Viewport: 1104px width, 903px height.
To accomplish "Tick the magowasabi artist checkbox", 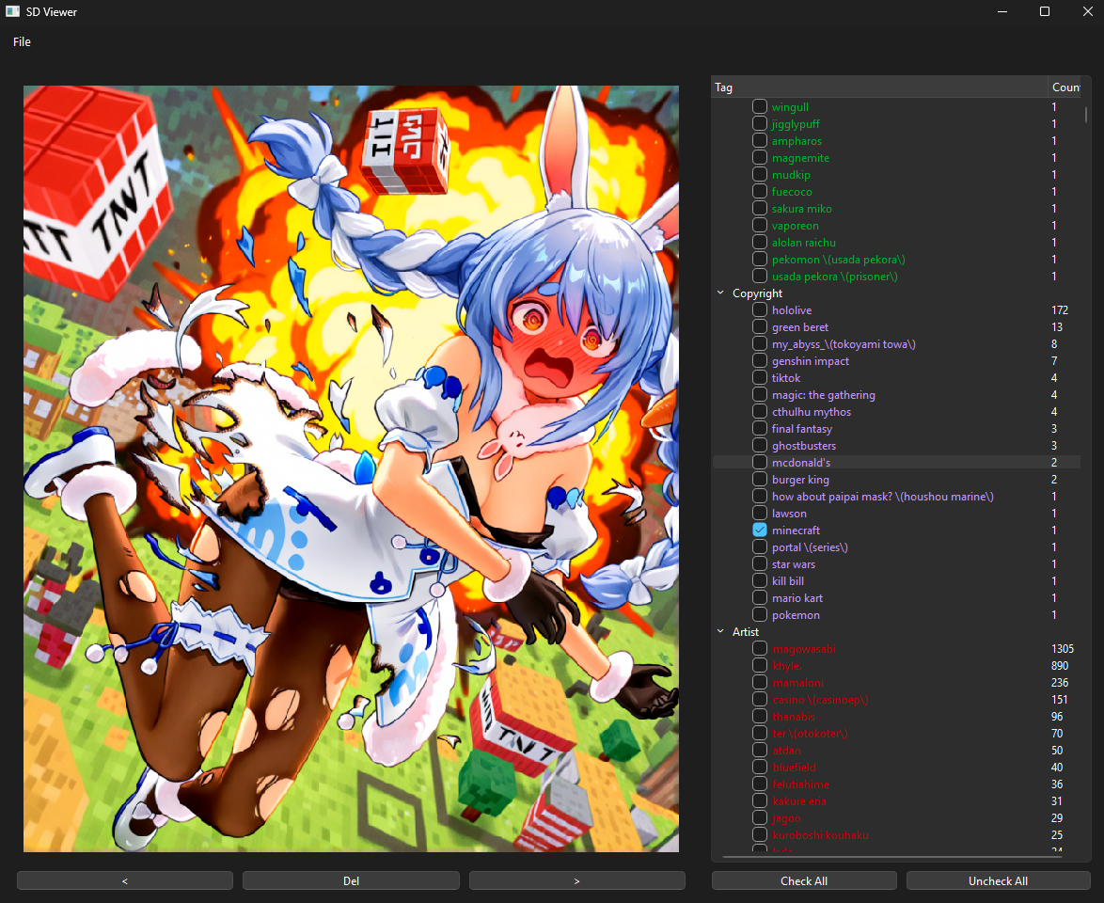I will pyautogui.click(x=760, y=649).
